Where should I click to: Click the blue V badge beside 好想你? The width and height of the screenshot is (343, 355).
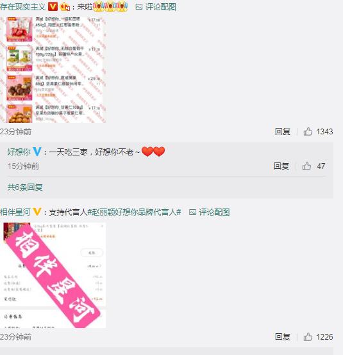click(37, 152)
